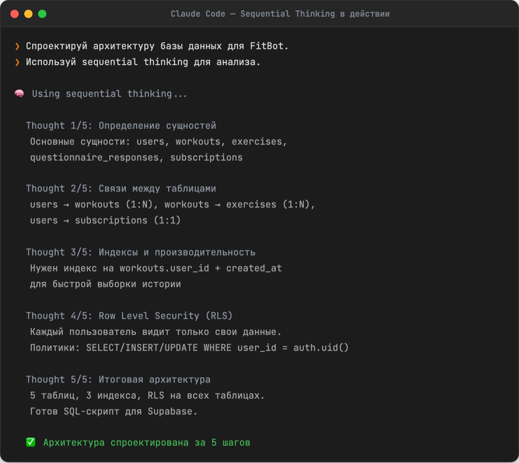Image resolution: width=519 pixels, height=463 pixels.
Task: Click the second orange prompt chevron
Action: pos(17,62)
